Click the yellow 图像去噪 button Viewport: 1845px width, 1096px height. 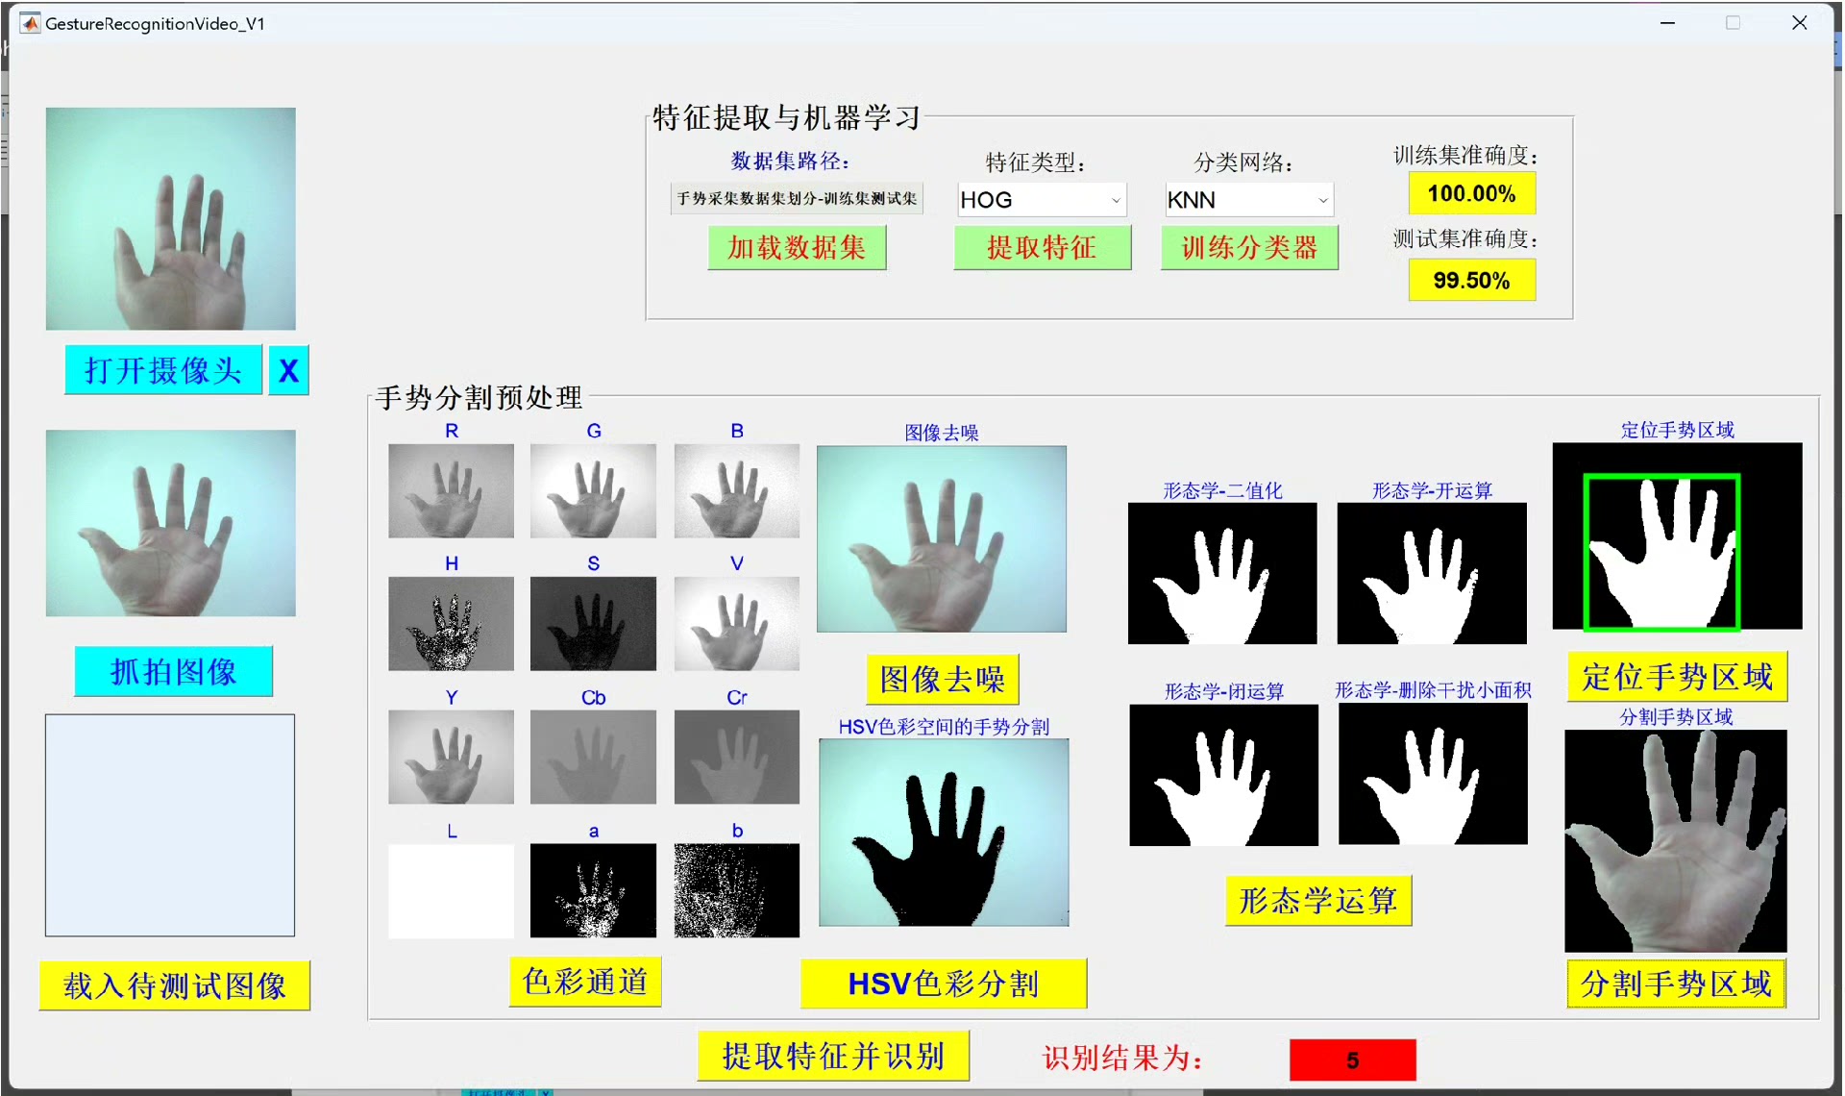point(942,680)
